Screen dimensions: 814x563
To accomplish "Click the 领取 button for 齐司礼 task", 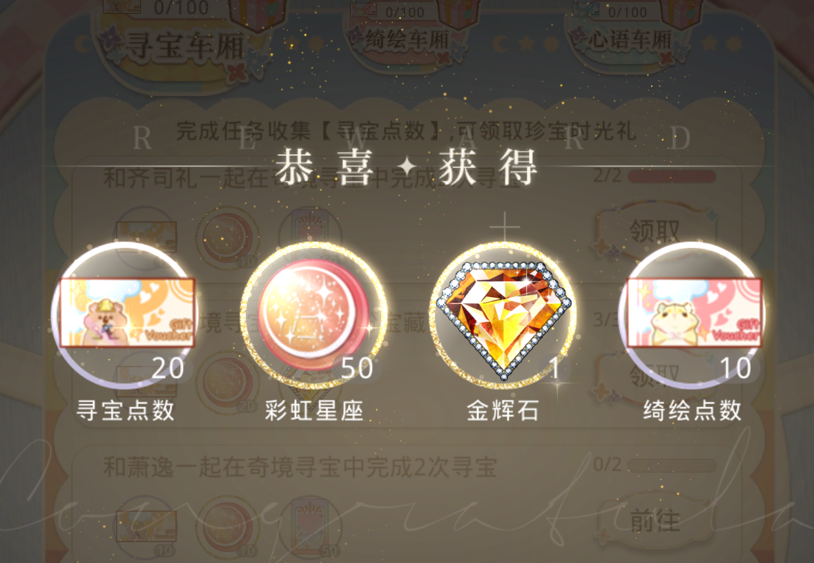I will pyautogui.click(x=655, y=231).
